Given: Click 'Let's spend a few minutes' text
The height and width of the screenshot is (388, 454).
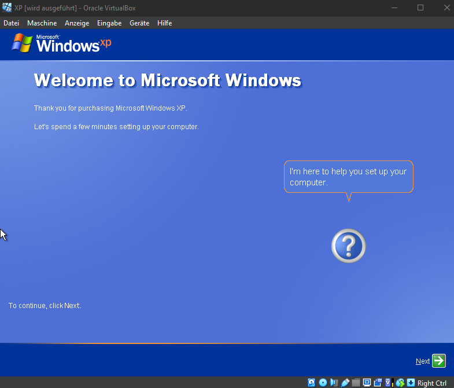Looking at the screenshot, I should tap(116, 126).
